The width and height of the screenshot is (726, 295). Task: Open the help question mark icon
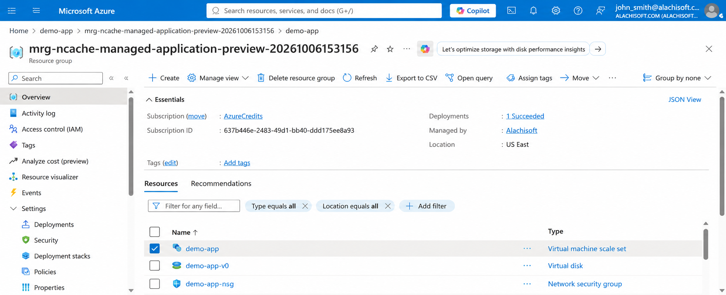pos(578,11)
